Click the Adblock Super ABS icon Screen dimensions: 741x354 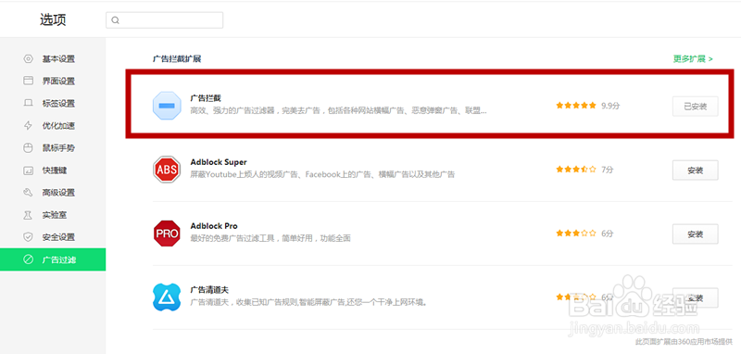coord(167,170)
